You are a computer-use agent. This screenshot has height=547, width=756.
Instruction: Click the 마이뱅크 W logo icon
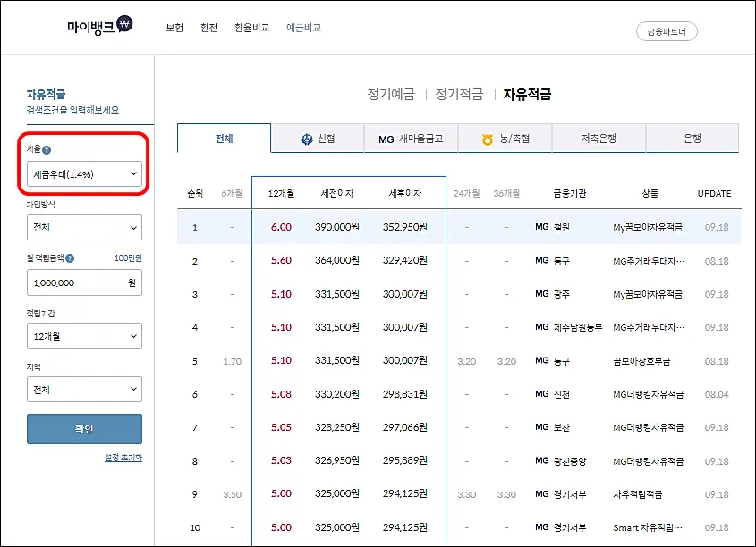(x=126, y=25)
